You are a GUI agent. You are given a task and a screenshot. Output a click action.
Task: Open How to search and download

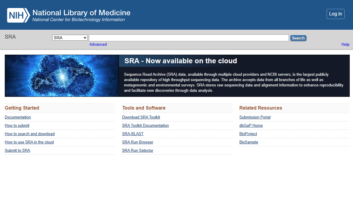pyautogui.click(x=30, y=134)
